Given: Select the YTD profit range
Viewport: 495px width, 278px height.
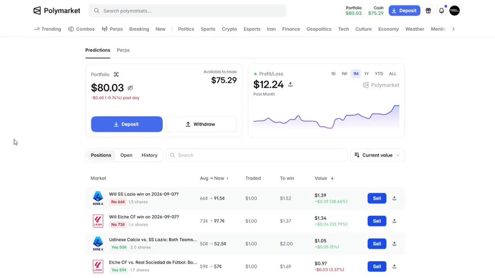Looking at the screenshot, I should [379, 74].
